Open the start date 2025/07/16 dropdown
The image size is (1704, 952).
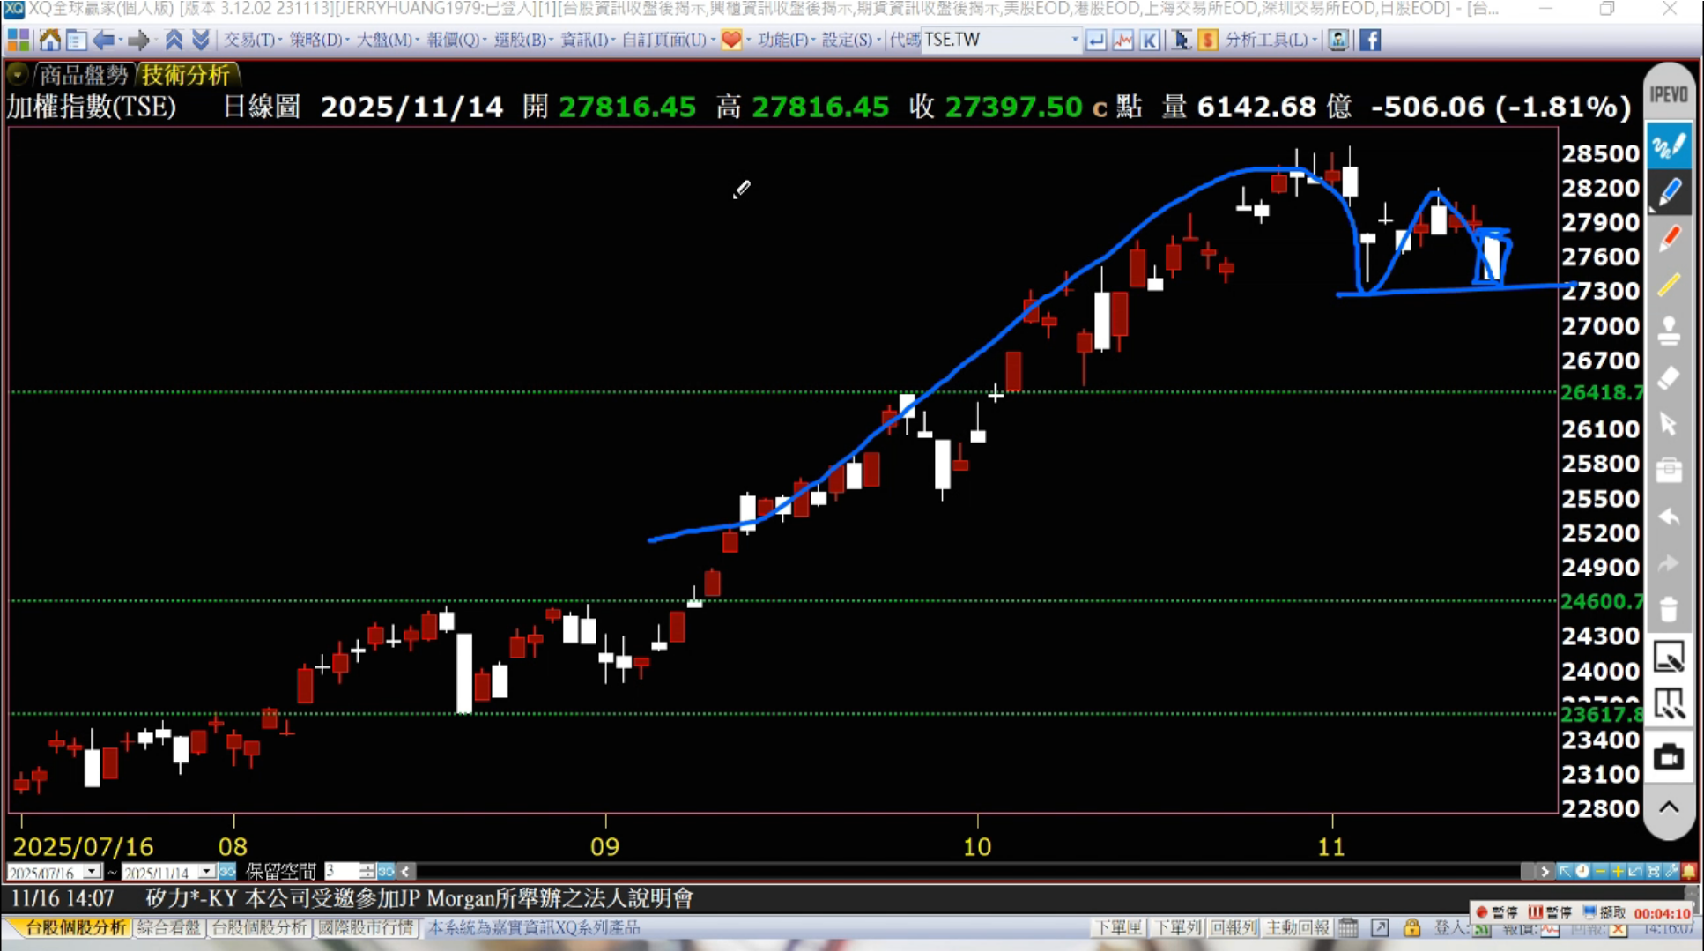point(92,872)
